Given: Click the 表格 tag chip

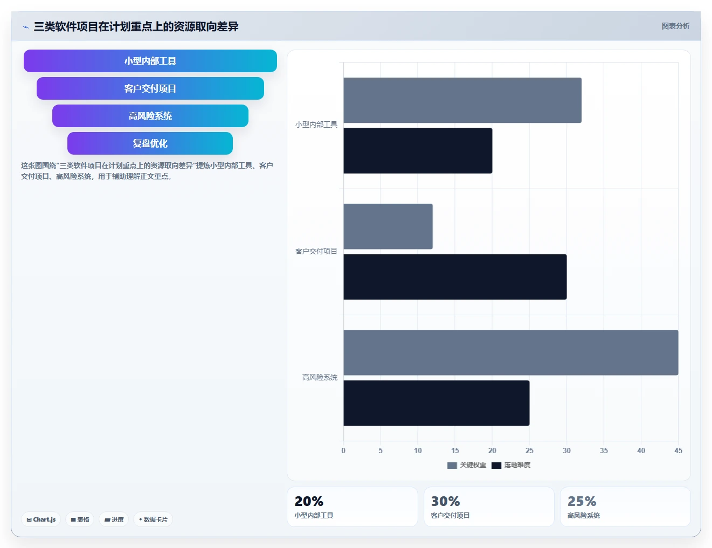Looking at the screenshot, I should pyautogui.click(x=80, y=519).
